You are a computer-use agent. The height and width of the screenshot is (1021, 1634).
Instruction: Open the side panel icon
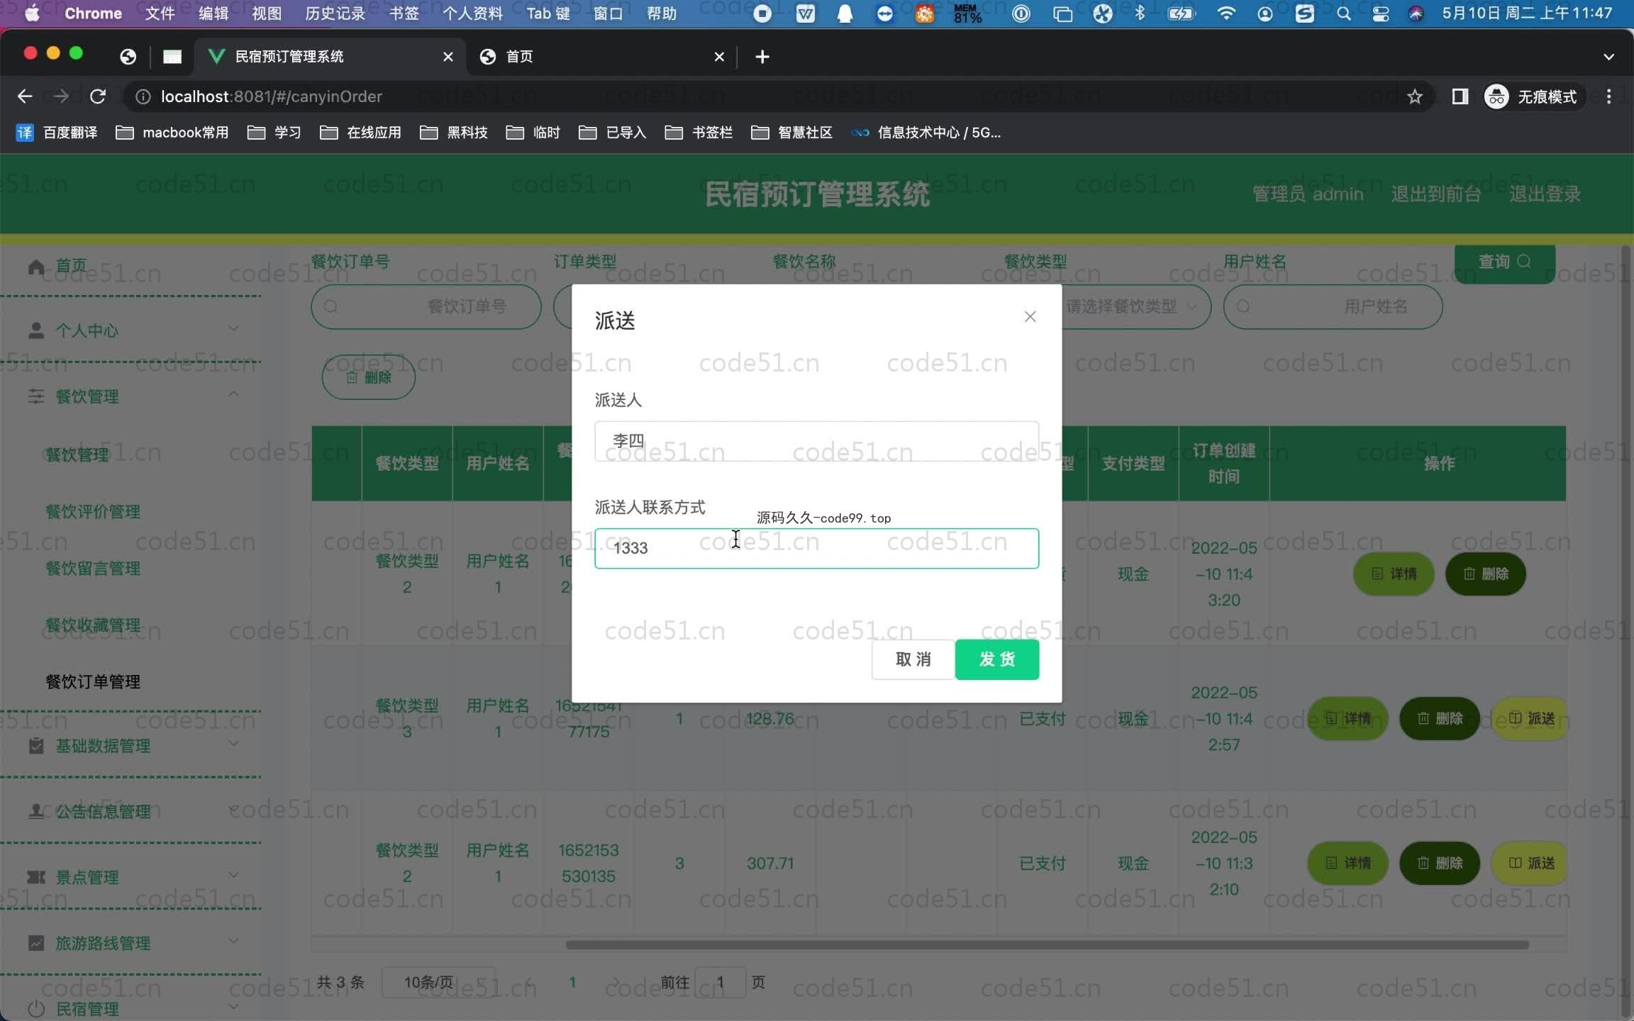coord(1460,96)
